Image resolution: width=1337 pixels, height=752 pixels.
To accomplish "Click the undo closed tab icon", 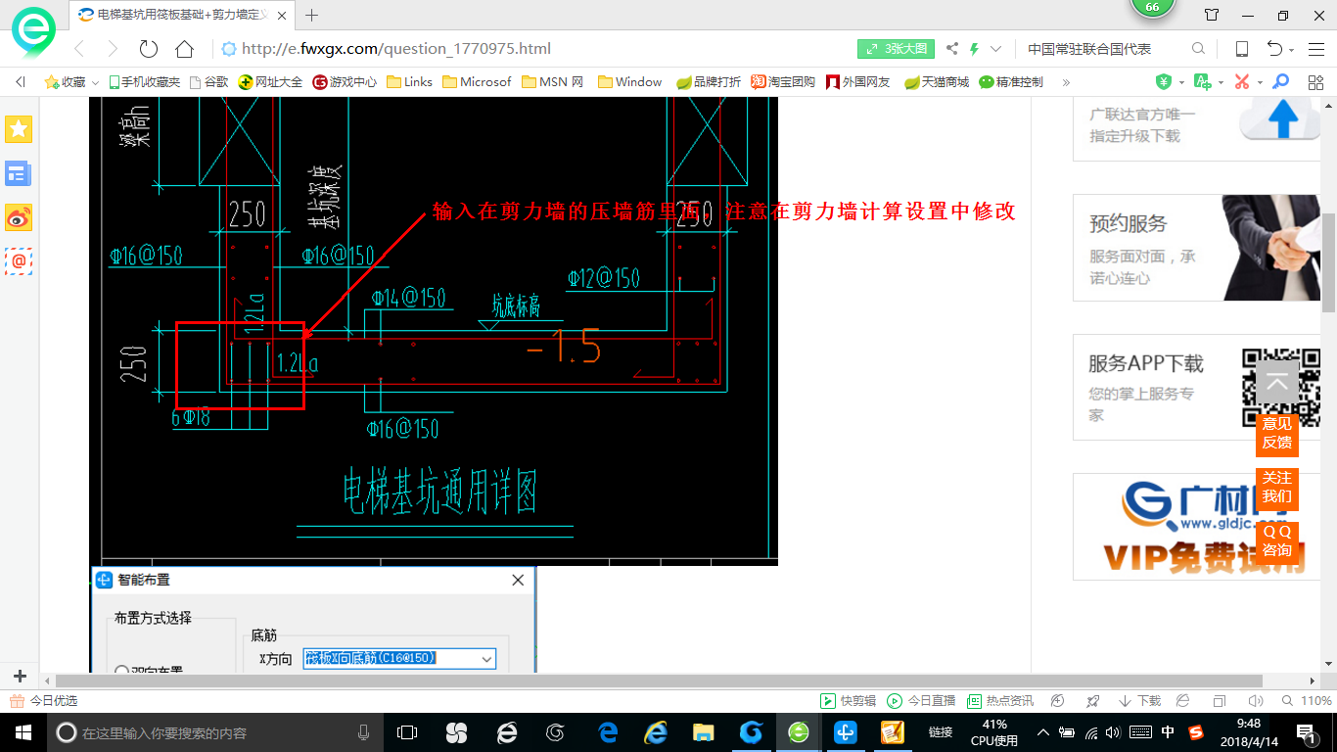I will tap(1275, 49).
